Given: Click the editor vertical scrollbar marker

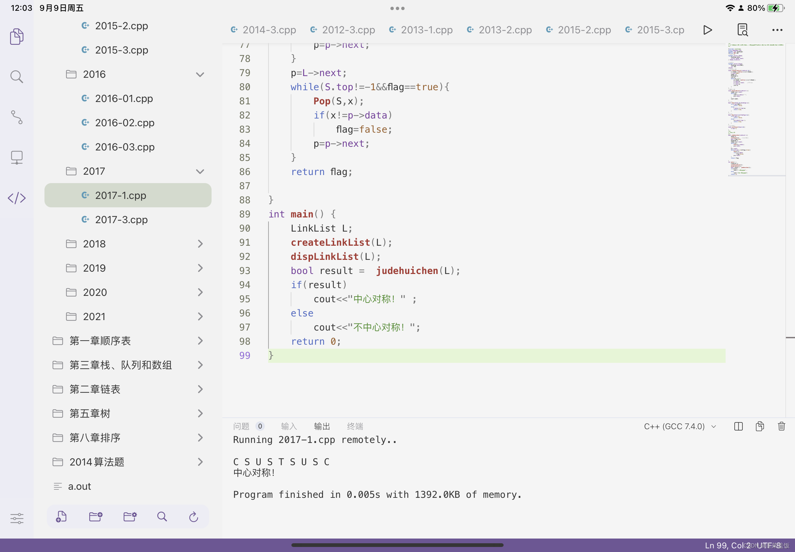Looking at the screenshot, I should (790, 337).
